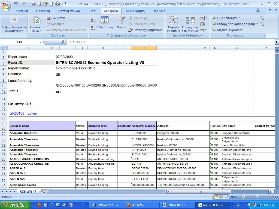The image size is (279, 209).
Task: Open Ungroup dropdown (Κατάργηση ομαδοποίησης)
Action: 235,24
